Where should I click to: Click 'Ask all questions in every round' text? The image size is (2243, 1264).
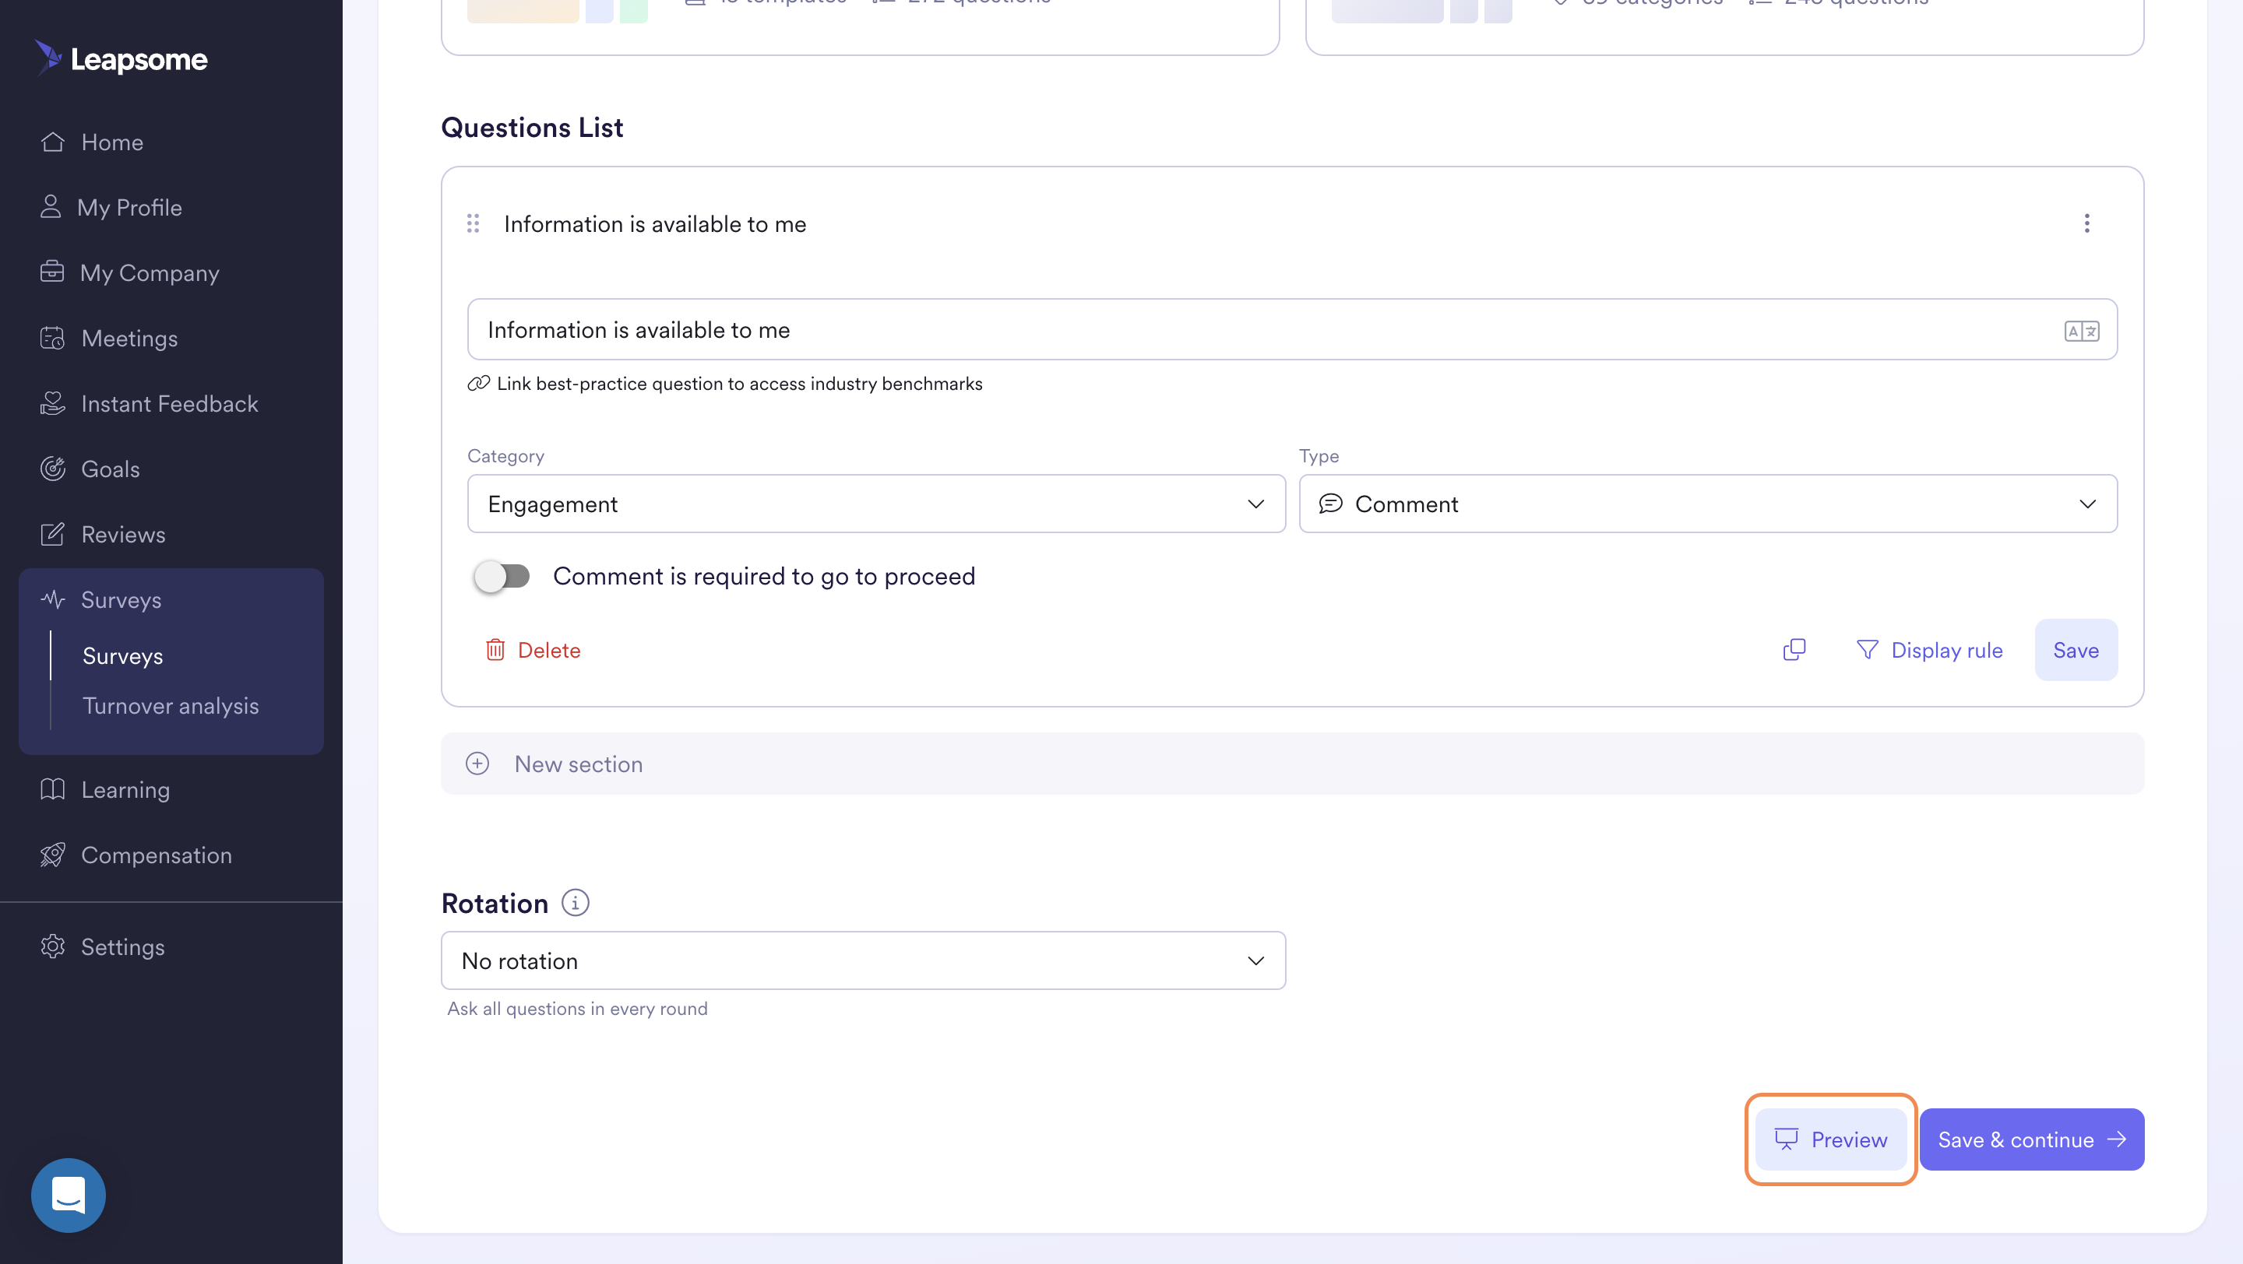577,1008
